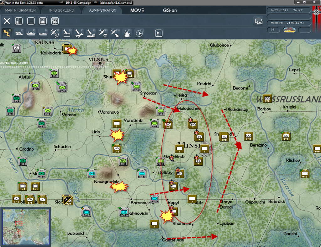
Task: Click the grid layout icon beside save
Action: click(x=55, y=21)
